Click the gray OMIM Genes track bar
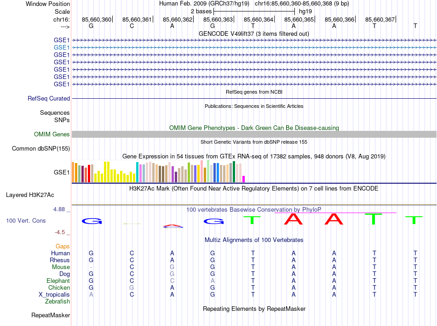437x326 pixels. pyautogui.click(x=254, y=134)
